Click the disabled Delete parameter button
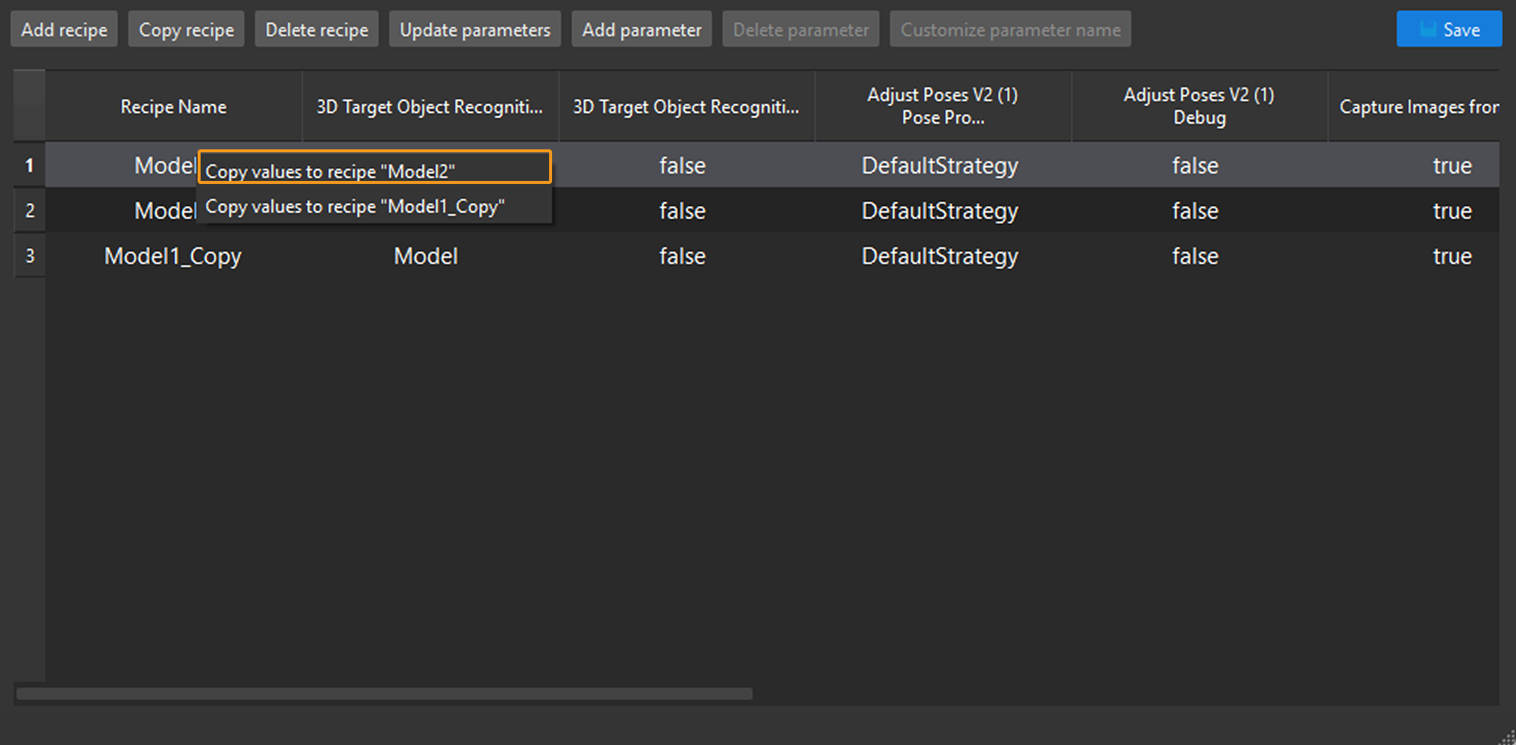 (800, 29)
